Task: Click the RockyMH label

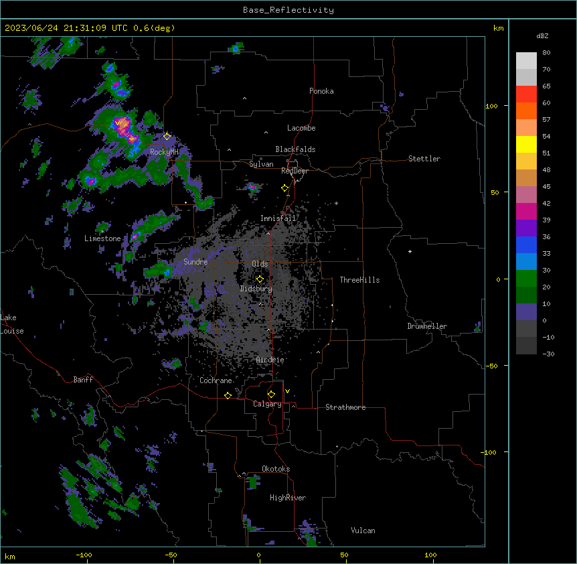Action: pos(164,151)
